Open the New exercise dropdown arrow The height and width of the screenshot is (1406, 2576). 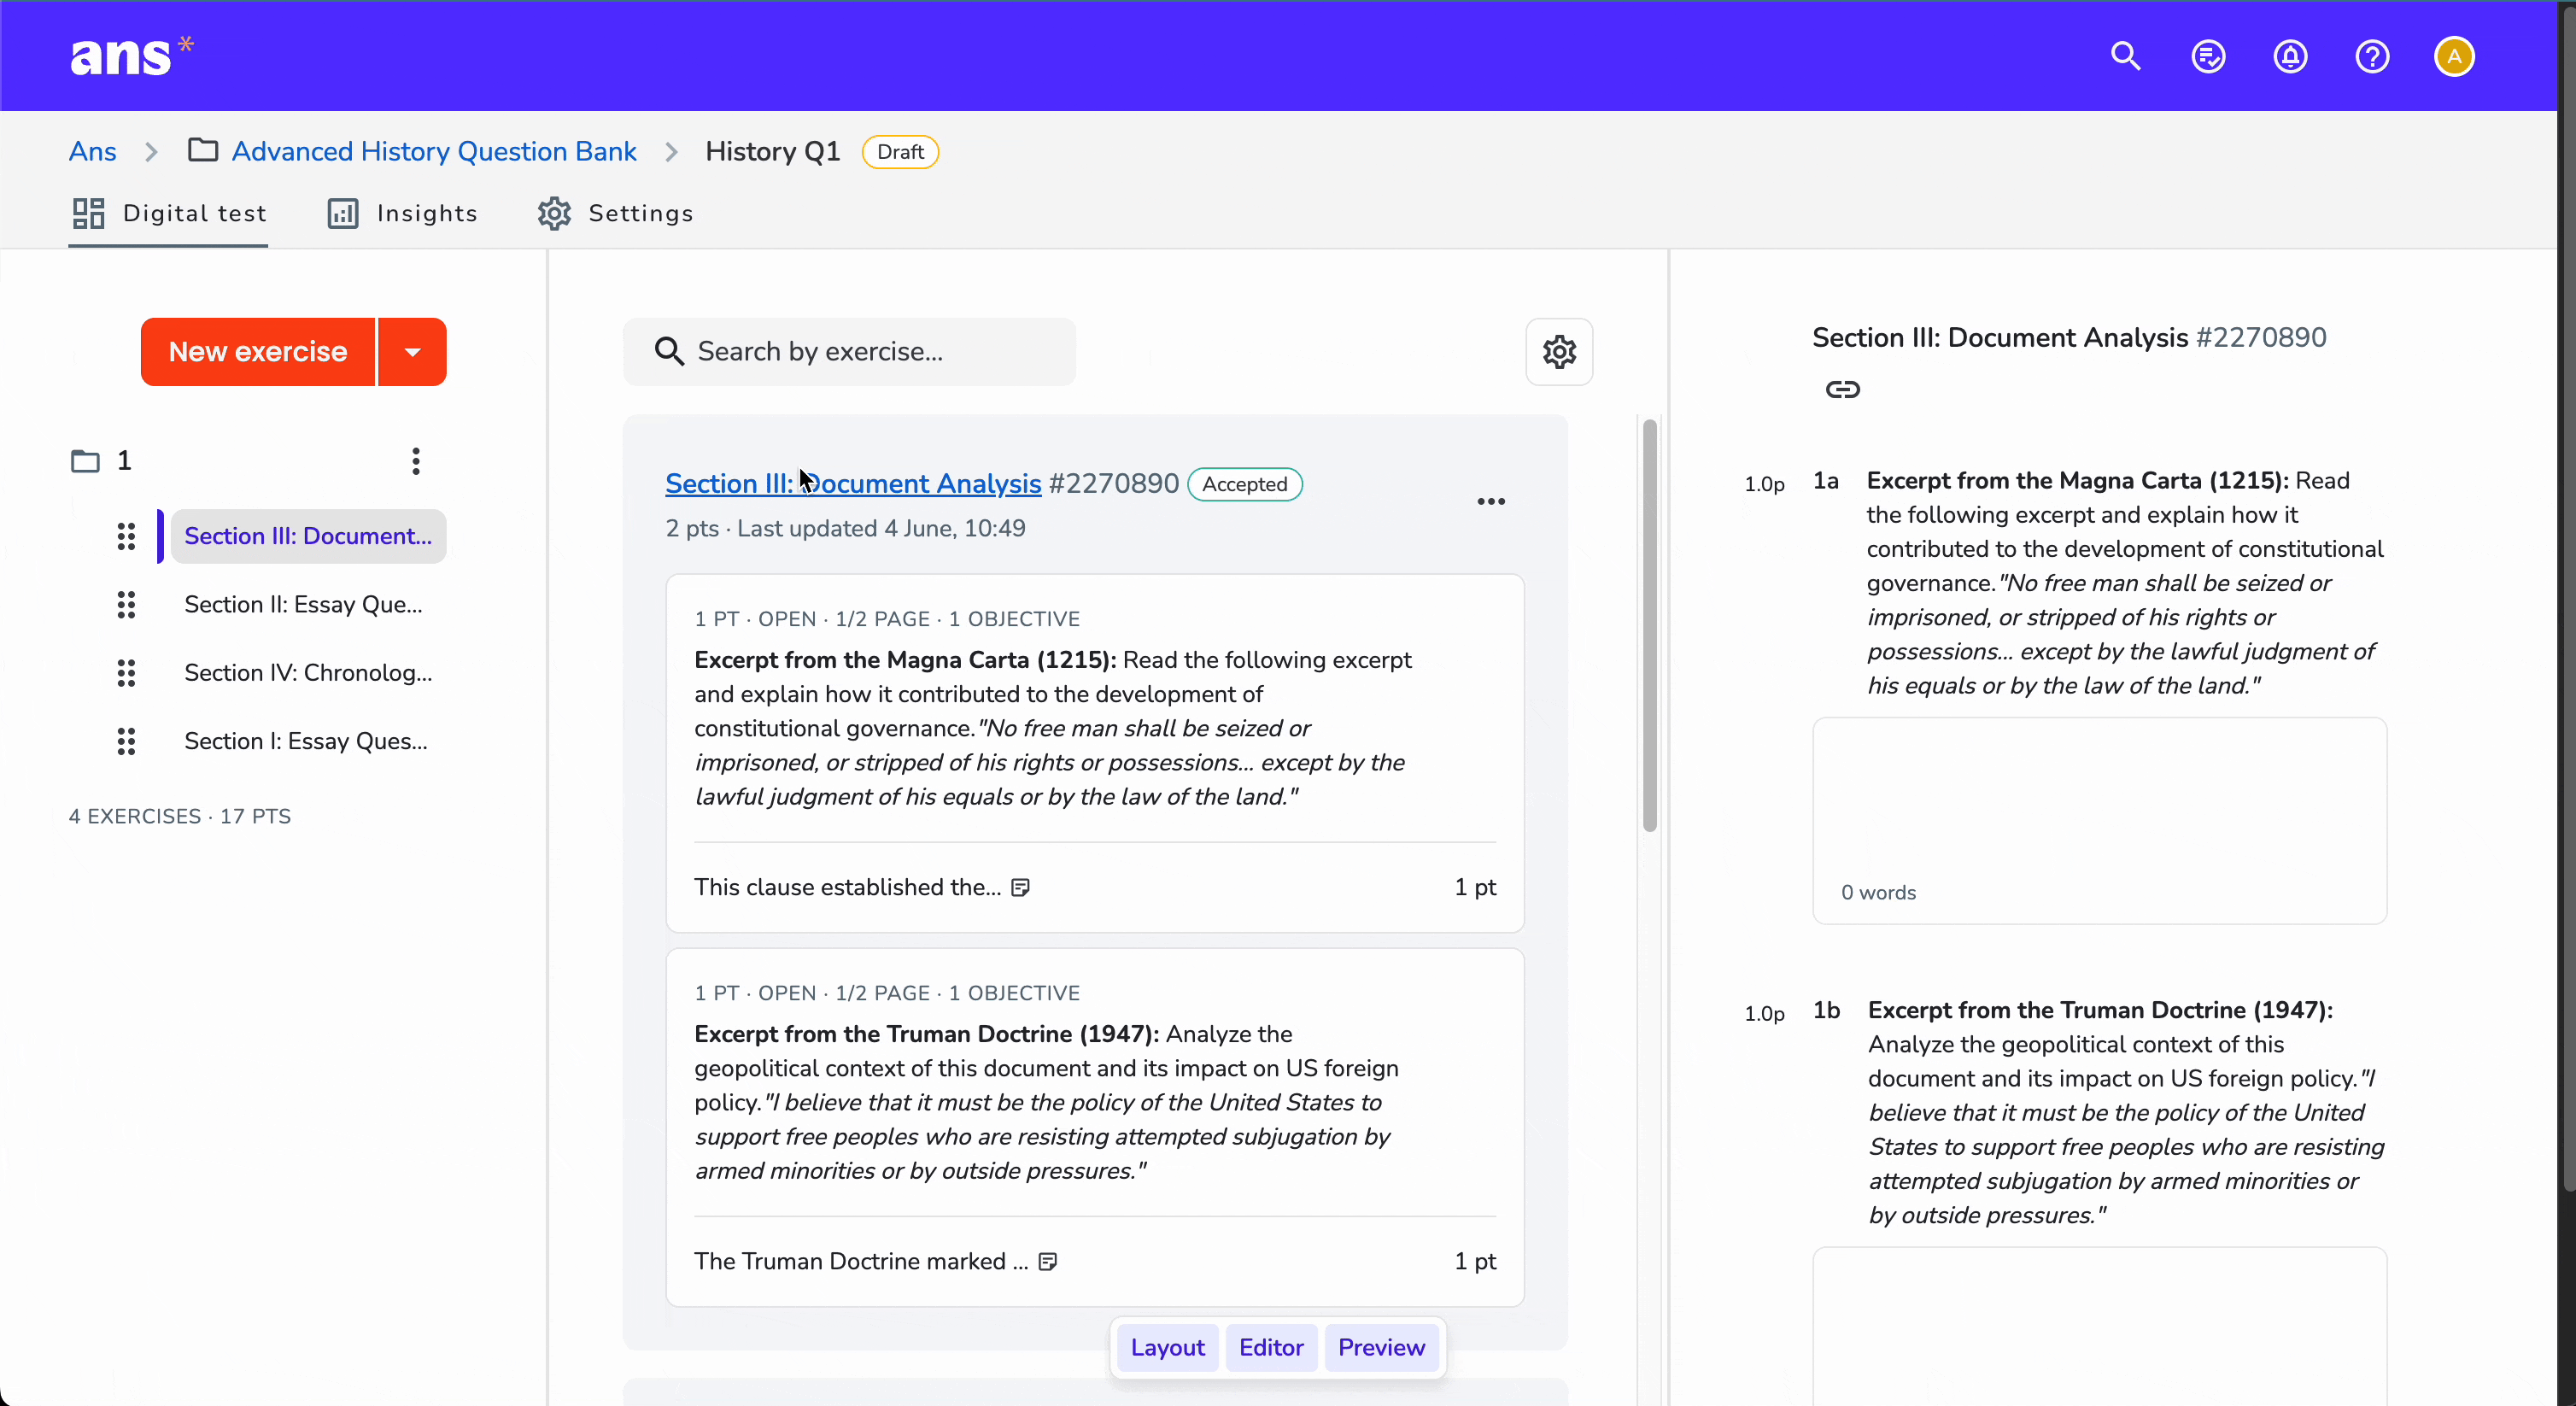click(412, 352)
